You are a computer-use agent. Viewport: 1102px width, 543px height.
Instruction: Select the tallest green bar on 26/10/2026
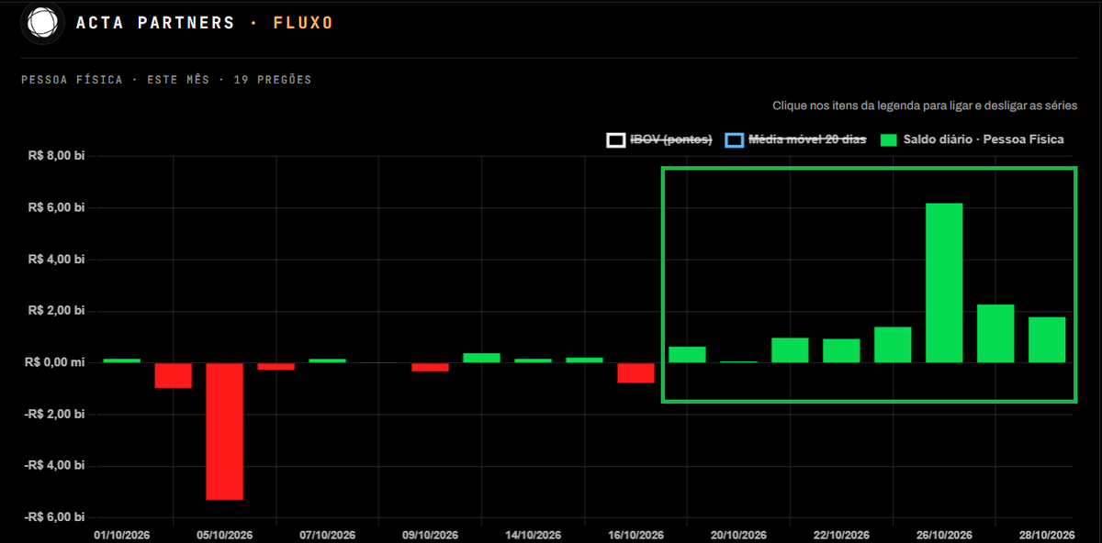pos(944,283)
